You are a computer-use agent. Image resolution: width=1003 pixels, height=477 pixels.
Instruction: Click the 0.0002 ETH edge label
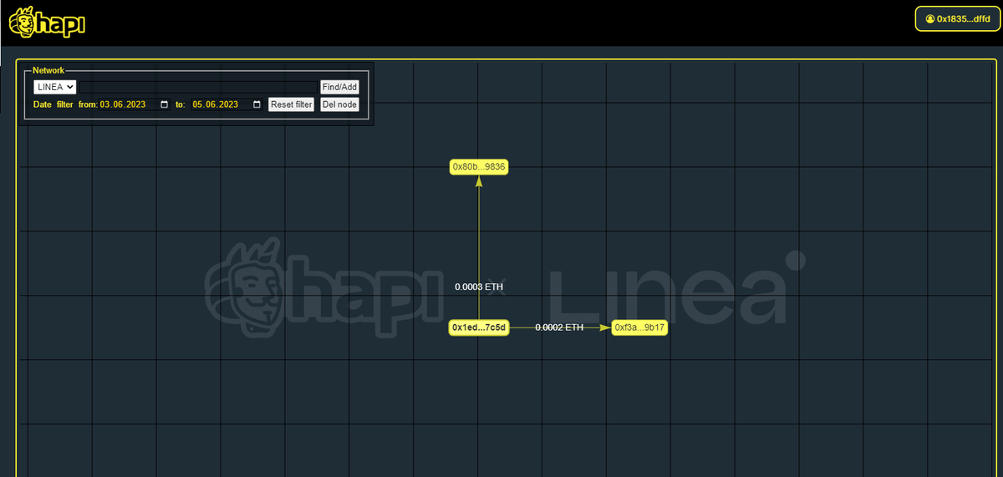[559, 327]
